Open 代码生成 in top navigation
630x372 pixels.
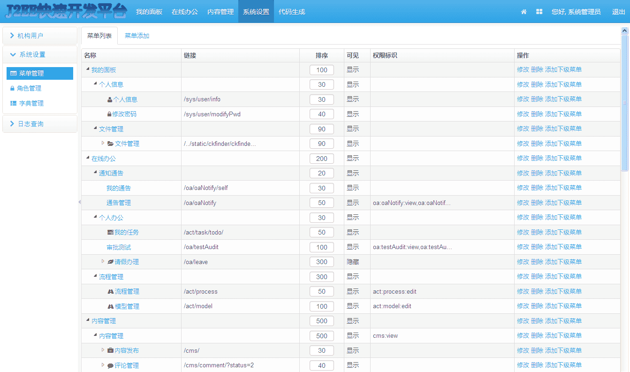tap(292, 12)
